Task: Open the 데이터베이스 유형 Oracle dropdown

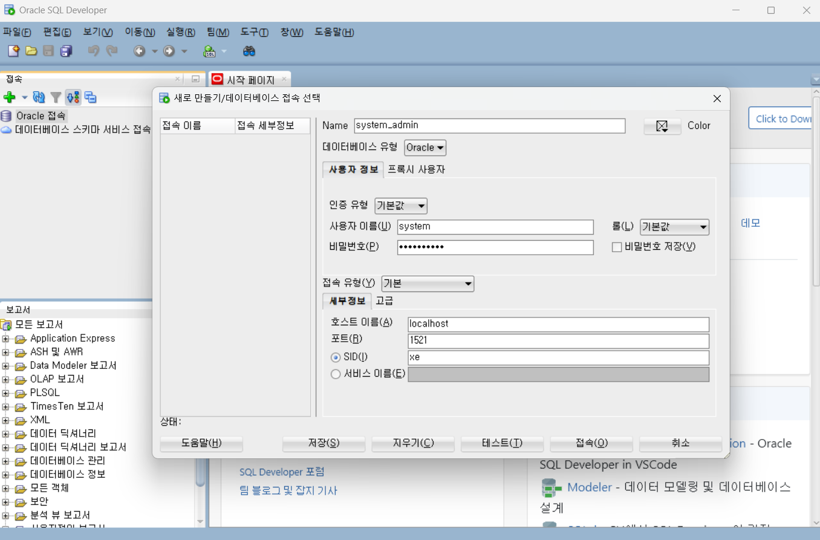Action: (425, 148)
